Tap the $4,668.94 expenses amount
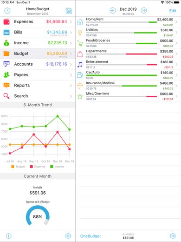Viewport: 181px width, 242px height. coord(57,21)
